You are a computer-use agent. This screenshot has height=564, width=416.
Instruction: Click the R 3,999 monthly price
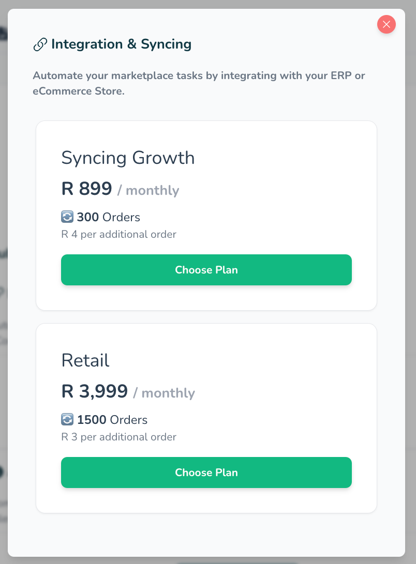click(95, 391)
